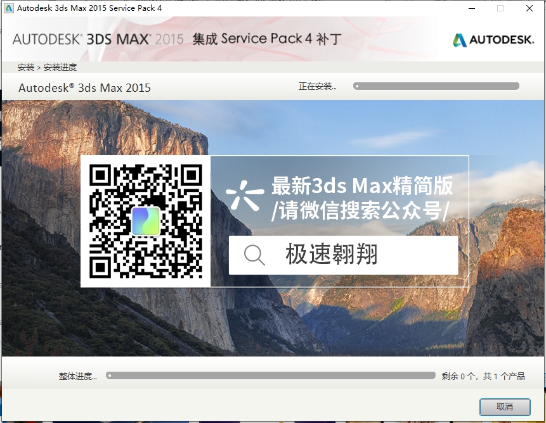The height and width of the screenshot is (423, 546).
Task: Click Autodesk® 3ds Max 2015 product name
Action: (84, 87)
